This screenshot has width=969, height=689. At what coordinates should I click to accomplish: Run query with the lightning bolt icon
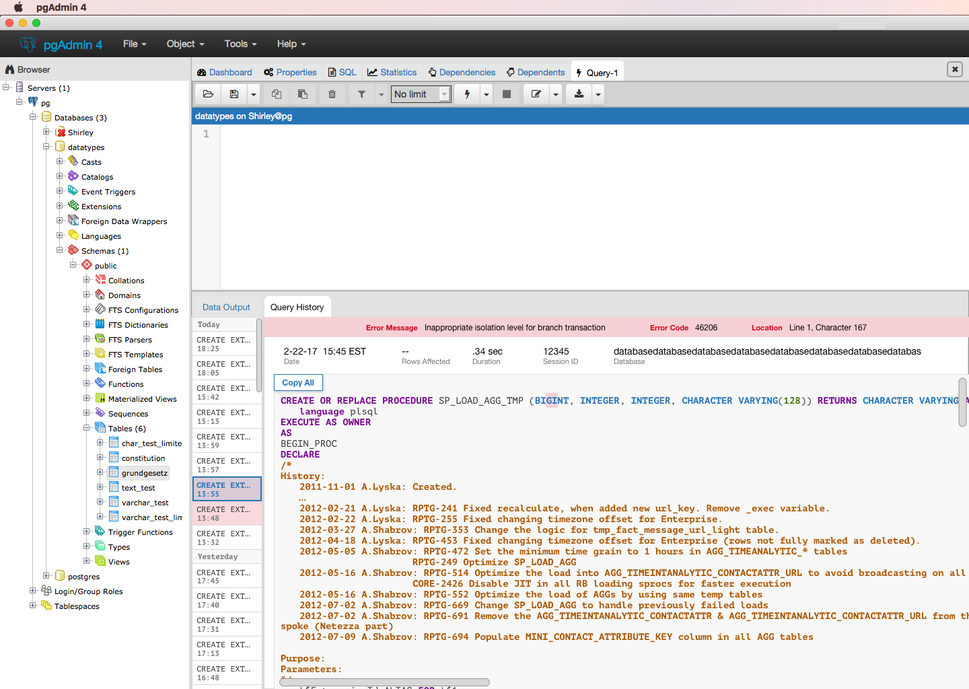point(467,94)
